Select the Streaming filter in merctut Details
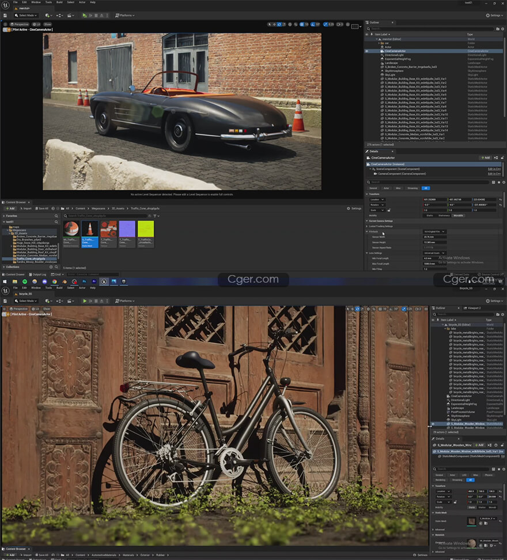Viewport: 507px width, 560px height. click(413, 188)
